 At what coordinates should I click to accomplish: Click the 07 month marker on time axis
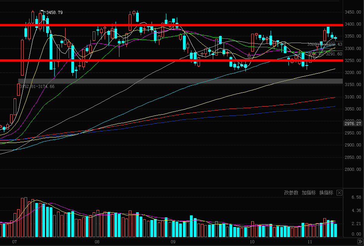[14, 242]
